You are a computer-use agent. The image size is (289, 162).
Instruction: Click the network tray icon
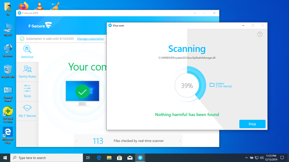(x=257, y=158)
